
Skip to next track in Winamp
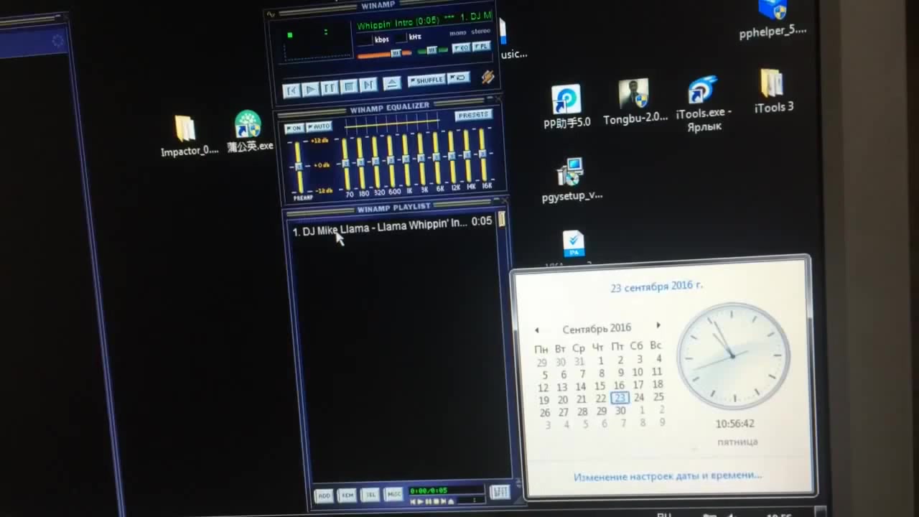[368, 85]
